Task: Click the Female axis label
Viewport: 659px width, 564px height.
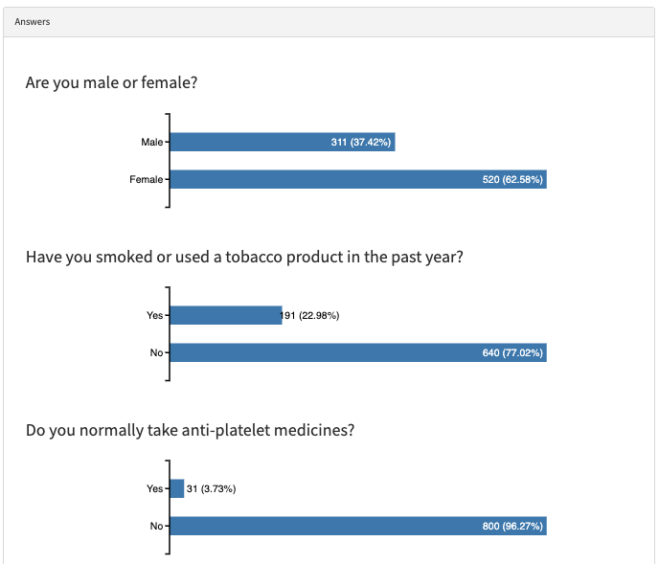Action: pyautogui.click(x=146, y=179)
